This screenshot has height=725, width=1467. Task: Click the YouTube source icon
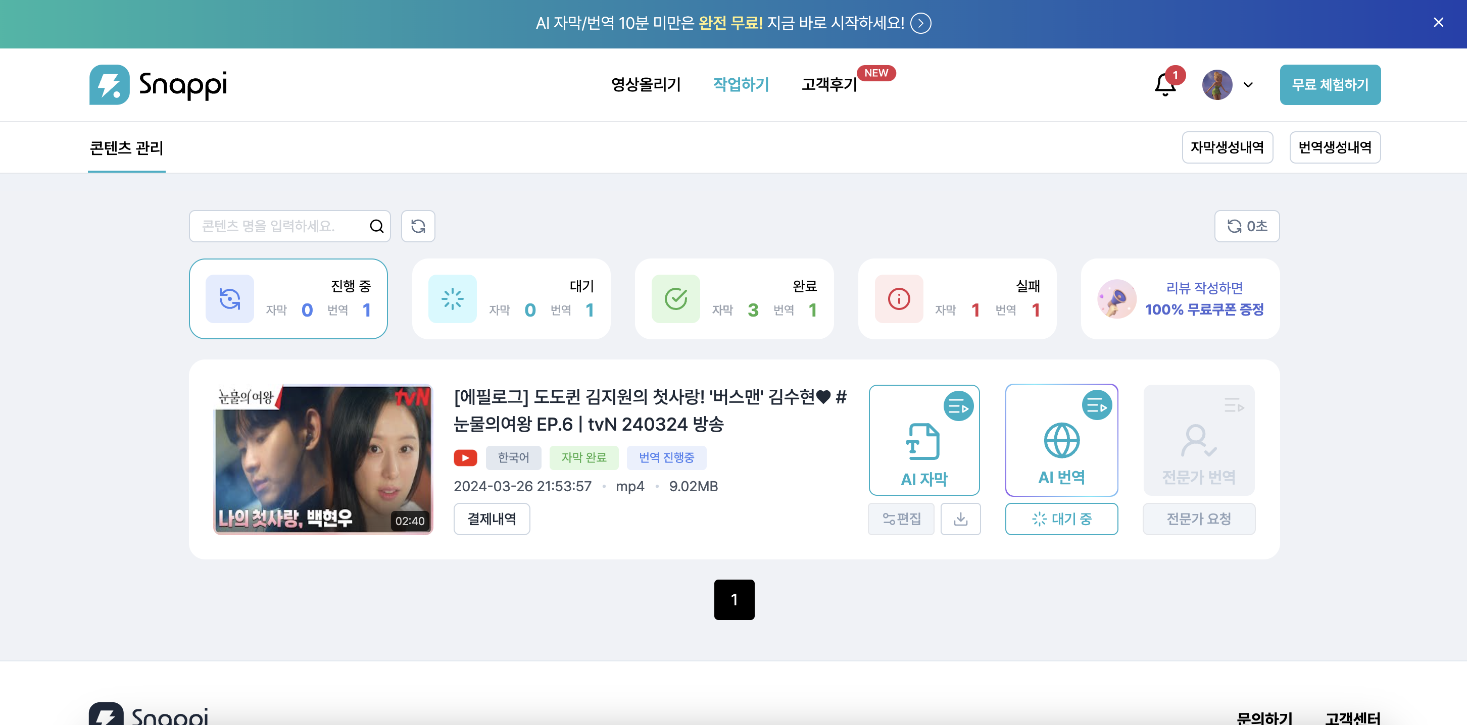click(465, 457)
